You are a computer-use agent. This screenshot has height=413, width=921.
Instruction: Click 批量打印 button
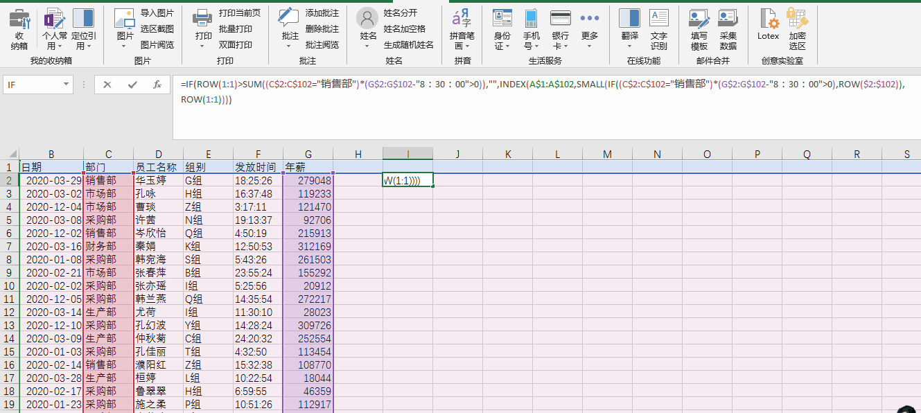[x=236, y=29]
